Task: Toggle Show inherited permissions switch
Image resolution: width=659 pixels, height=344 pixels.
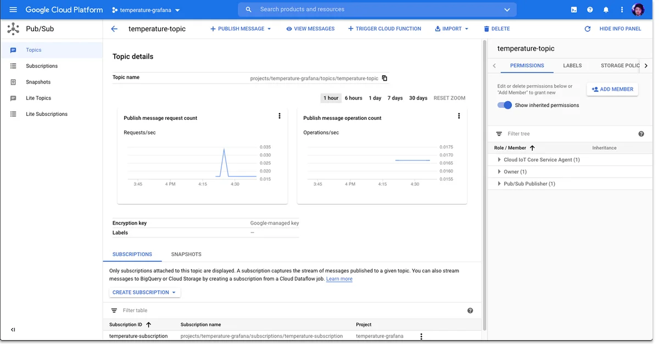Action: [504, 105]
